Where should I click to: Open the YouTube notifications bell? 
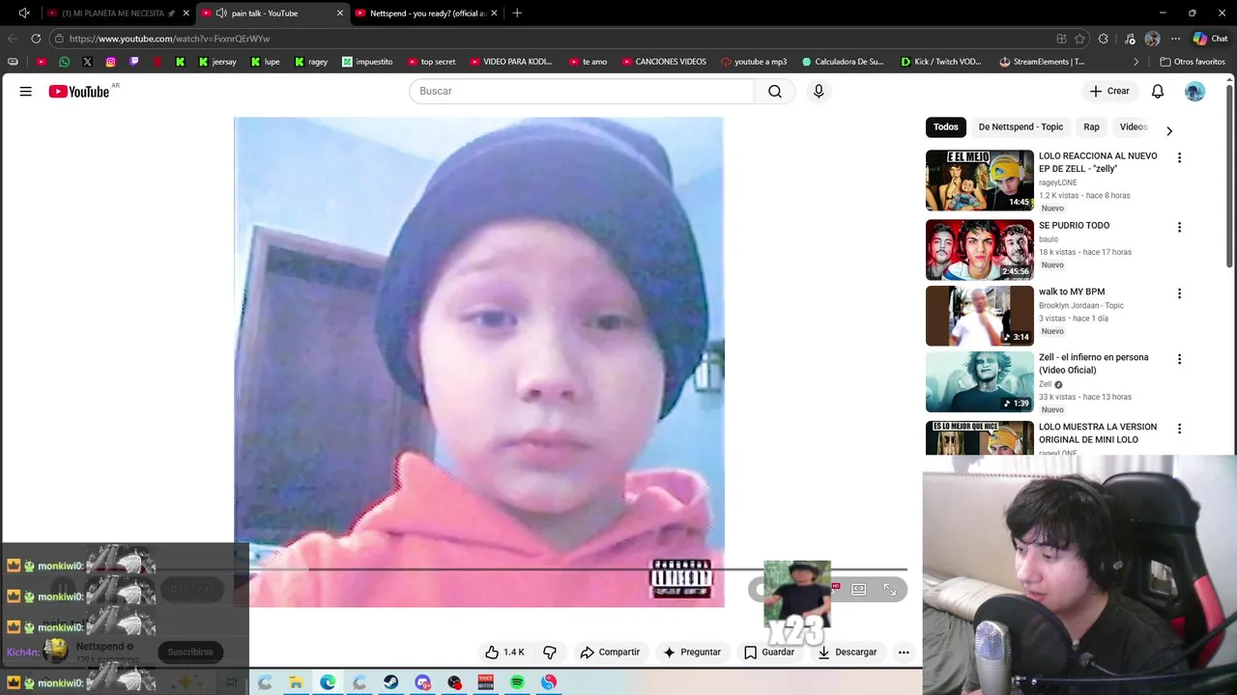1158,91
